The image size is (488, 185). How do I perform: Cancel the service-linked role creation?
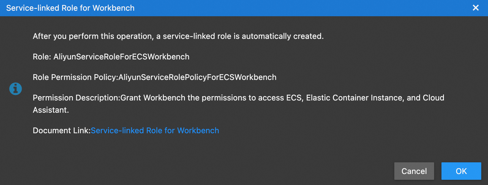414,171
